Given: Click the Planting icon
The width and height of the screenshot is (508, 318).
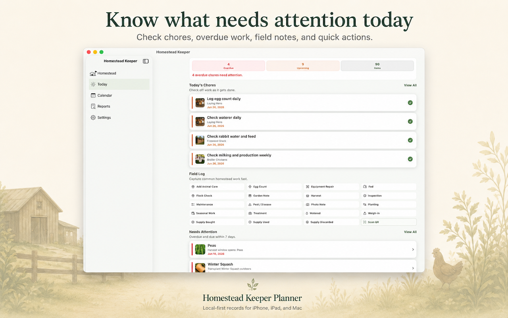Looking at the screenshot, I should (x=364, y=205).
